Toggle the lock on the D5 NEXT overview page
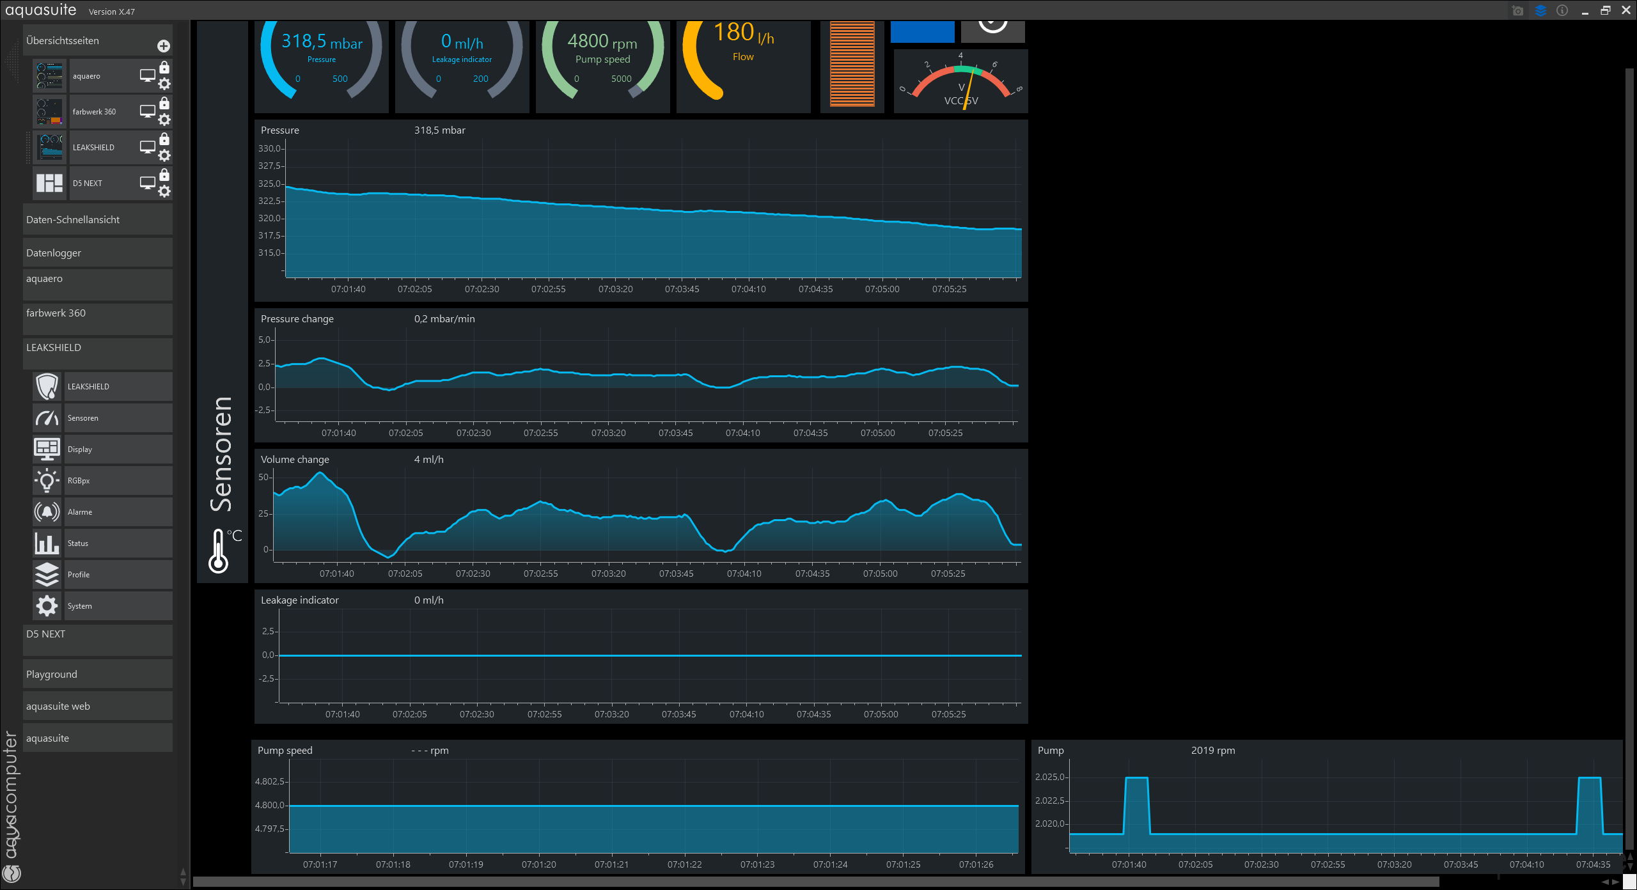This screenshot has height=890, width=1637. coord(164,175)
